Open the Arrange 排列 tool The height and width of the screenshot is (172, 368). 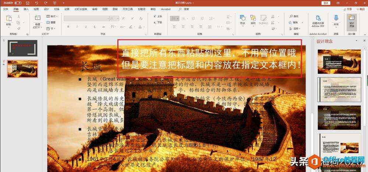(x=253, y=20)
